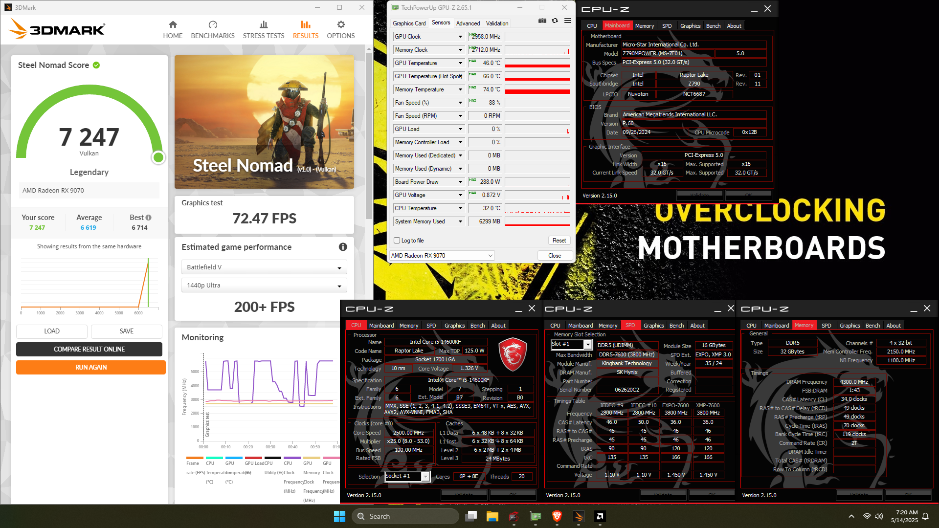Screen dimensions: 939x528
Task: Click the GPU Temperature red sensor graph
Action: 537,63
